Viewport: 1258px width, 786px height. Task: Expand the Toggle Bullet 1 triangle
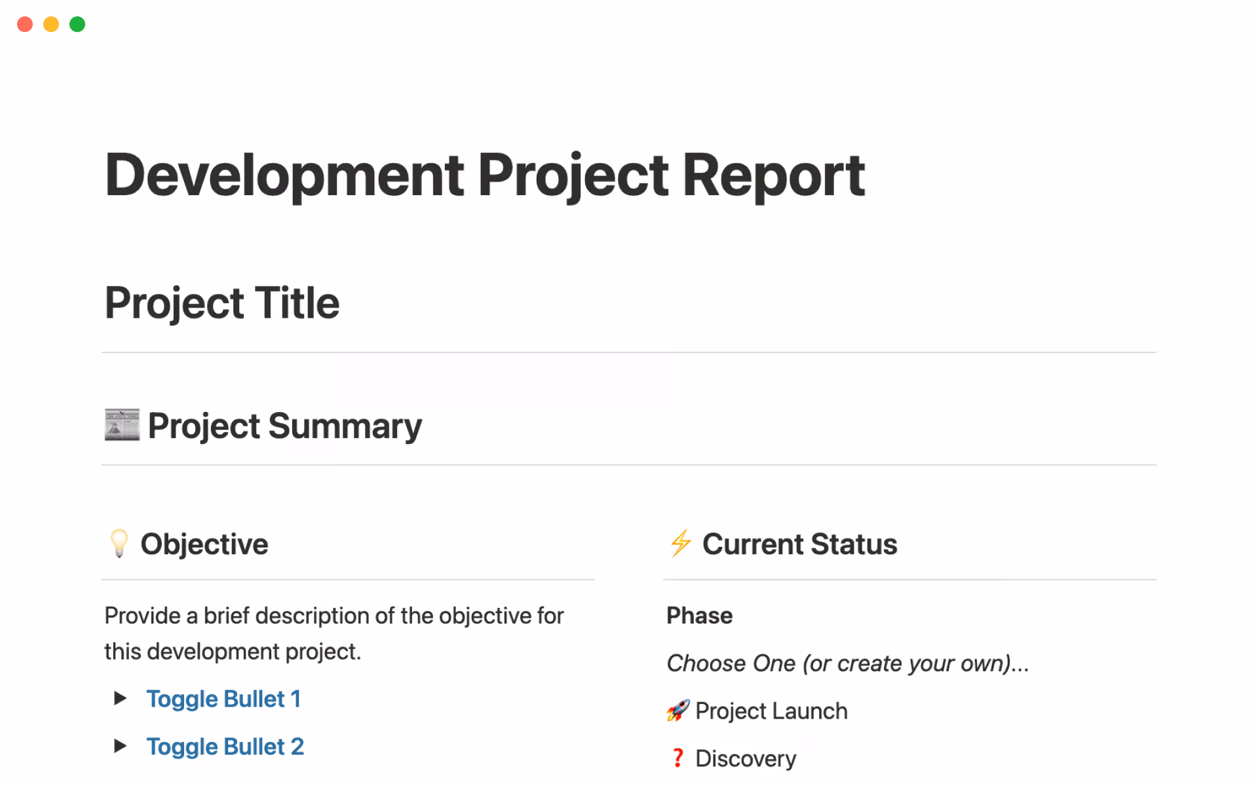coord(120,698)
